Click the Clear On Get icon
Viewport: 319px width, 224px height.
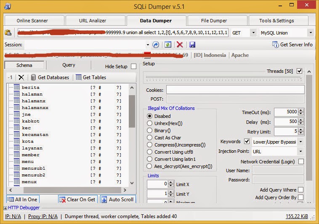click(x=62, y=200)
